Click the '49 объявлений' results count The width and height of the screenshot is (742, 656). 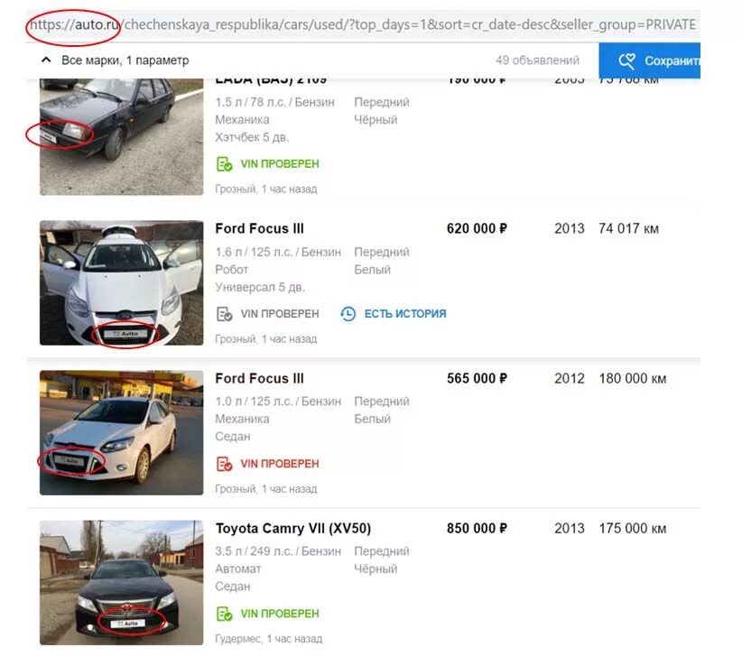537,60
